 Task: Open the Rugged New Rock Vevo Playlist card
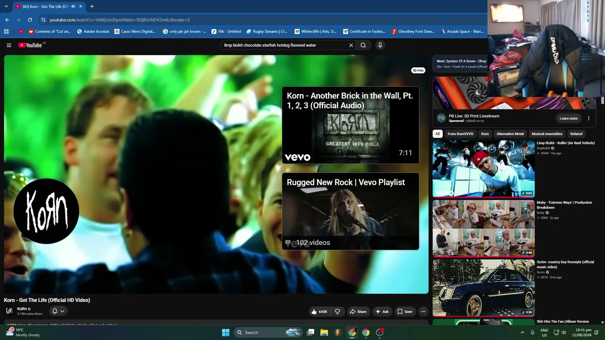[350, 211]
